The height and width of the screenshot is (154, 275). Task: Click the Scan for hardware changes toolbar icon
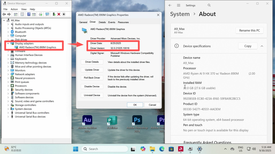pos(47,14)
